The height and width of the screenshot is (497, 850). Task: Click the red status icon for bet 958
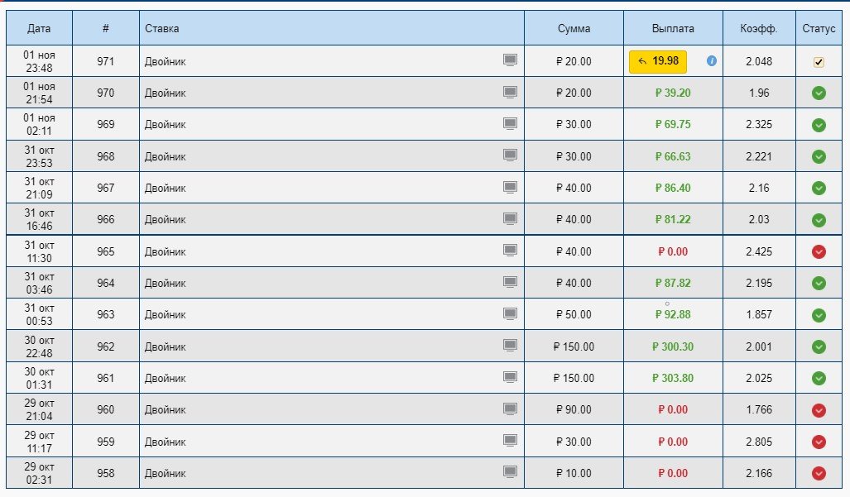[x=819, y=473]
